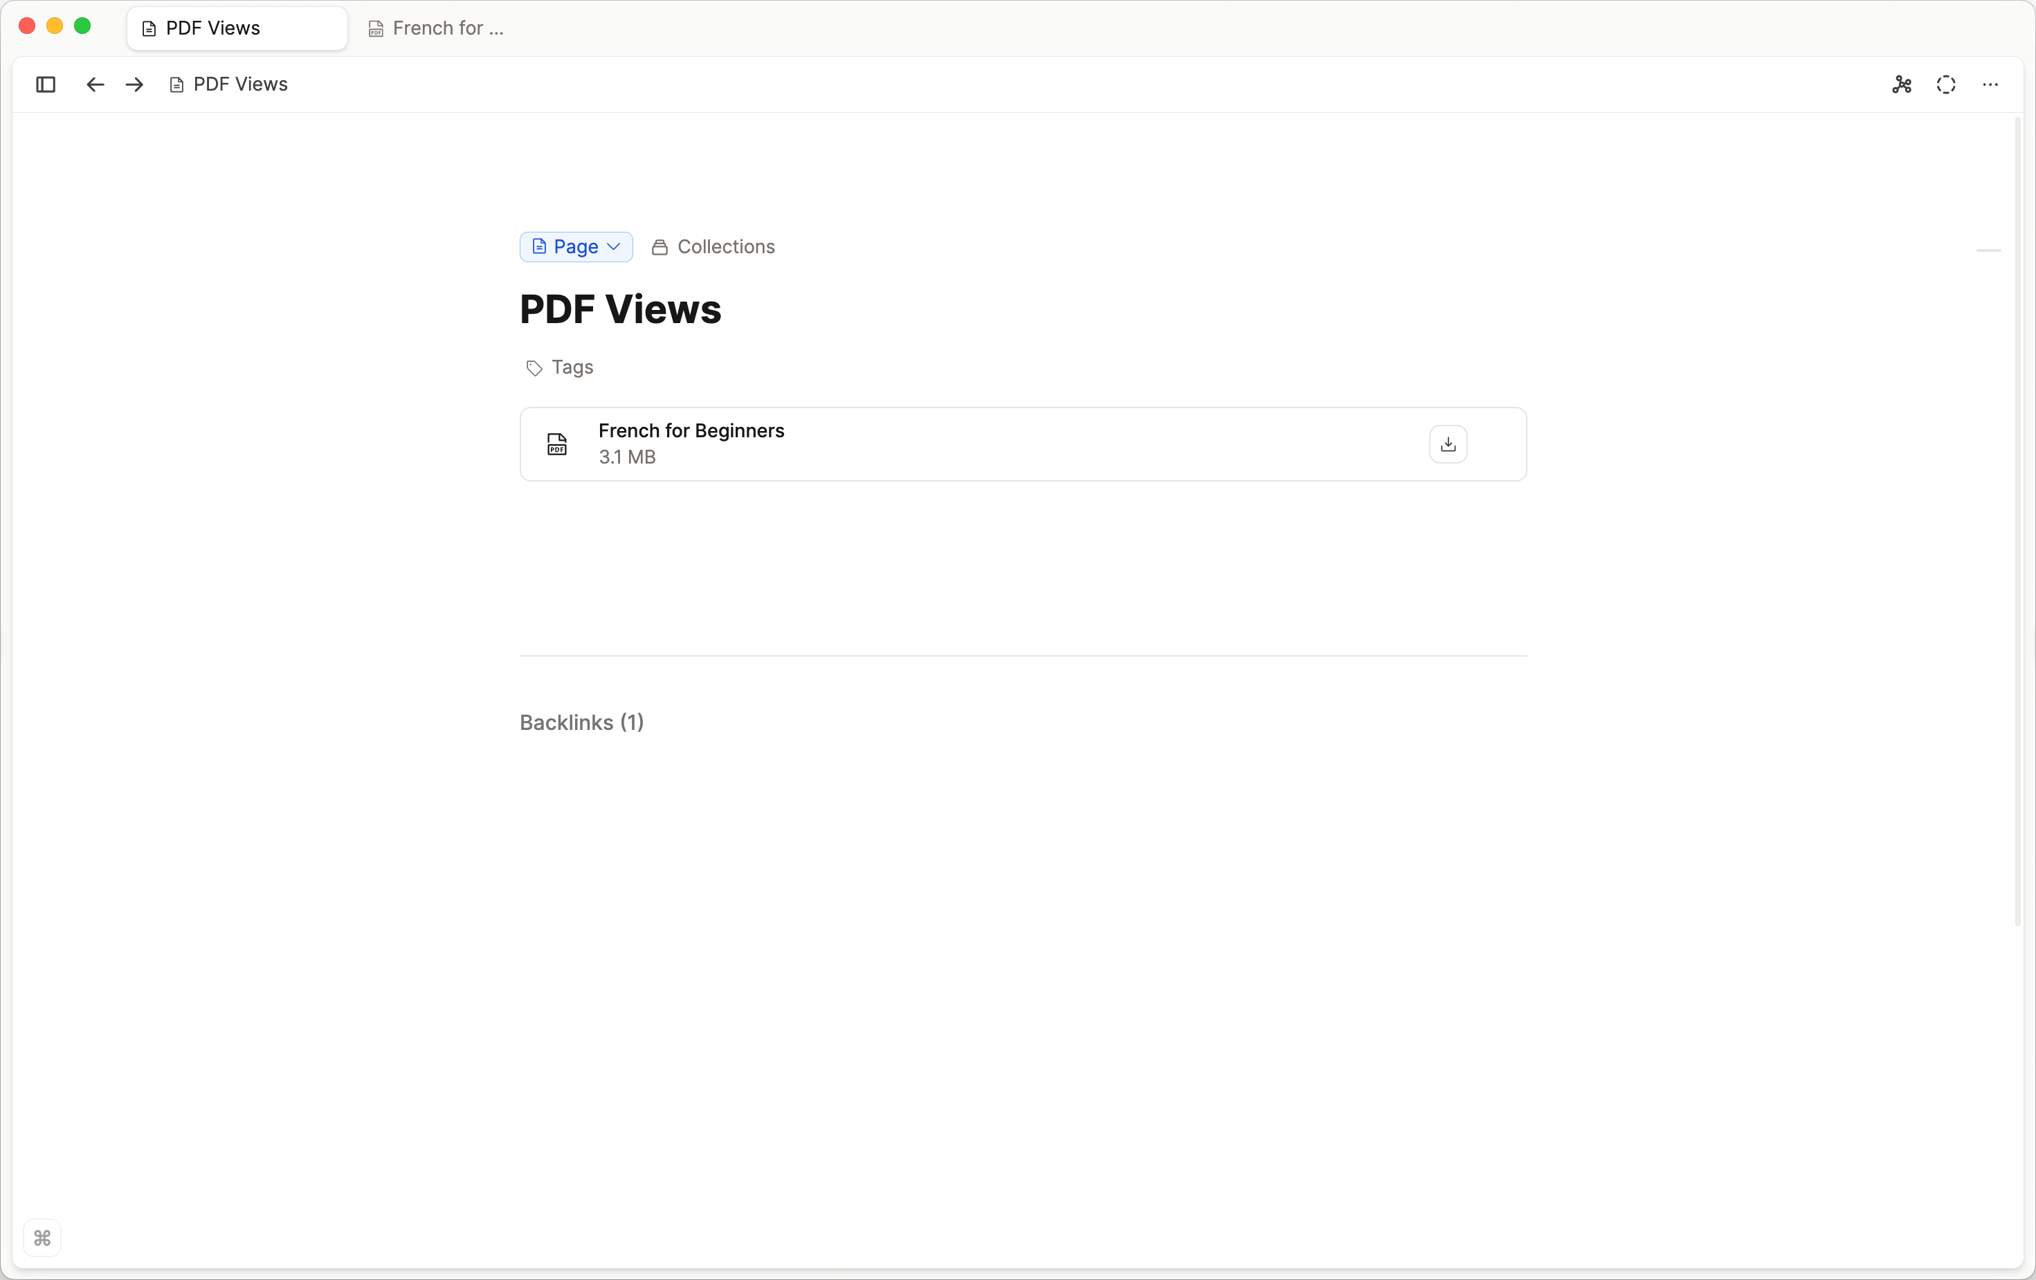Navigate forward using the forward arrow
This screenshot has width=2036, height=1280.
(x=134, y=84)
